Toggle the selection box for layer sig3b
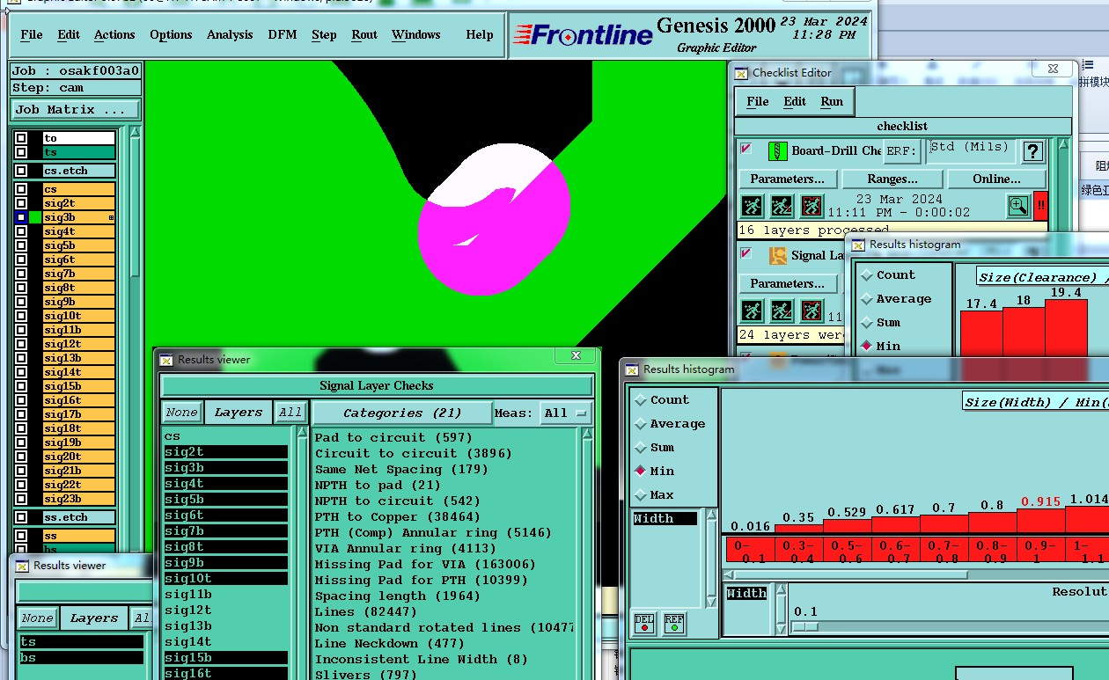Image resolution: width=1109 pixels, height=680 pixels. click(21, 217)
